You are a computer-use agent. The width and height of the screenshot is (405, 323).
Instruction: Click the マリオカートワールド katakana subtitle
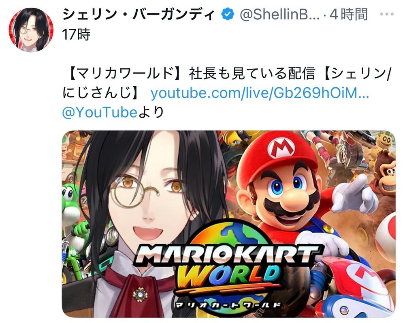click(x=228, y=305)
